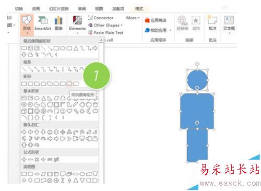This screenshot has width=261, height=191.
Task: Choose the lightning bolt shape
Action: [76, 111]
